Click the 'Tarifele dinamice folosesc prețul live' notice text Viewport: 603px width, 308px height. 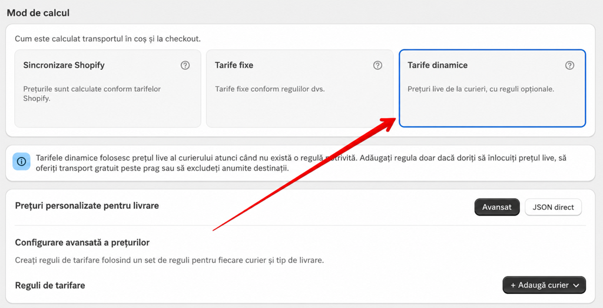pos(301,163)
